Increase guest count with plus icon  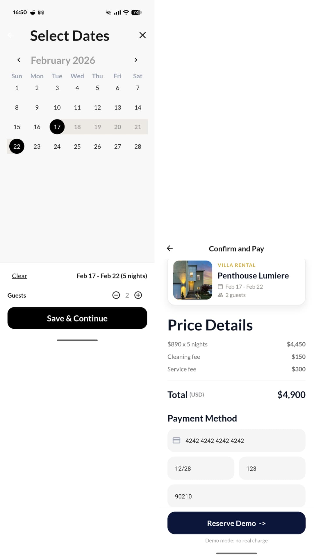(138, 295)
